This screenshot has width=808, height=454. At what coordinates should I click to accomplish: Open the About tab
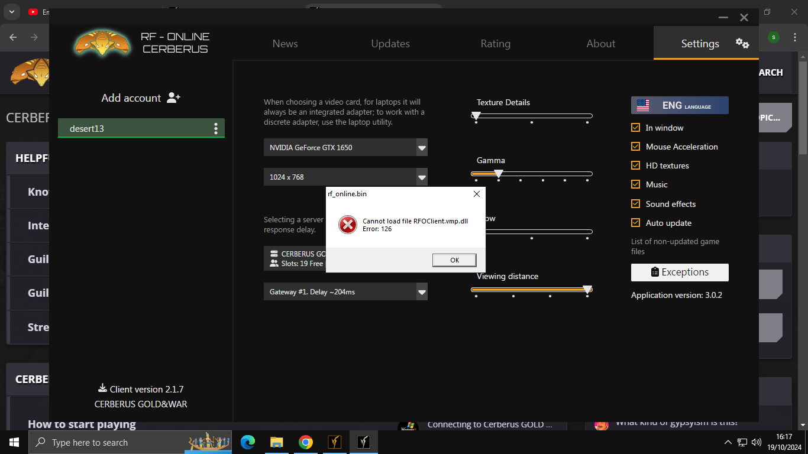[601, 44]
